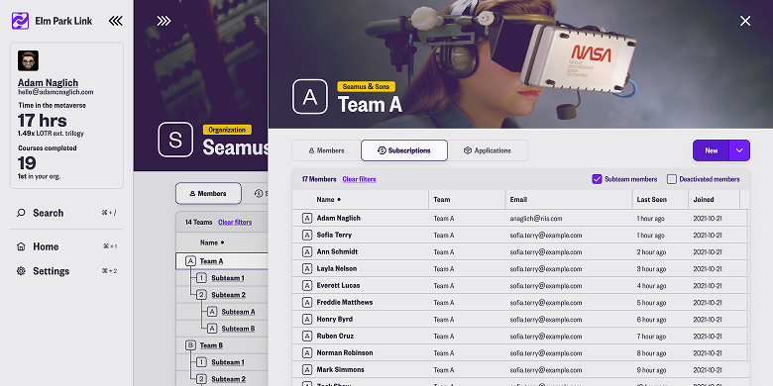Clear filters in the members table
The height and width of the screenshot is (386, 773).
coord(359,179)
